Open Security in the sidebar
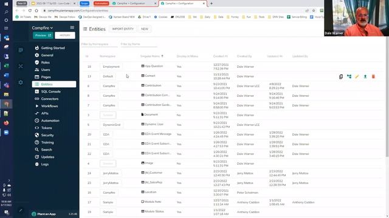Screen dimensions: 389x218 47,135
